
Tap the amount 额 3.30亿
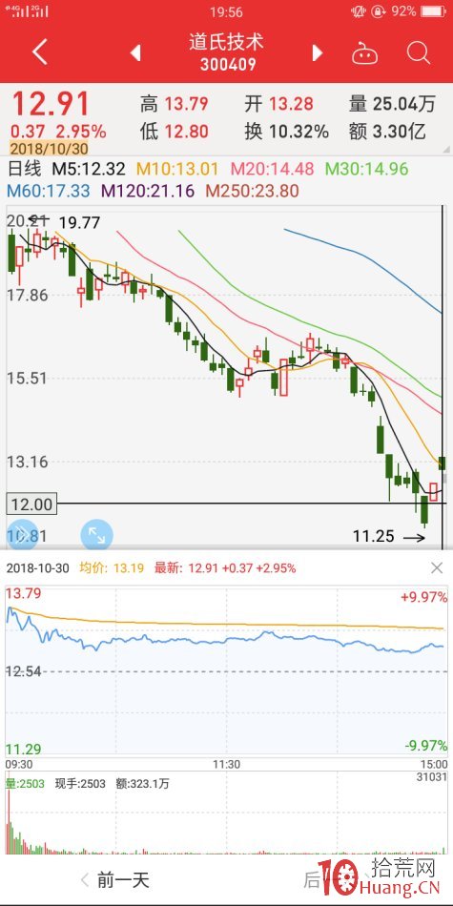[x=387, y=132]
